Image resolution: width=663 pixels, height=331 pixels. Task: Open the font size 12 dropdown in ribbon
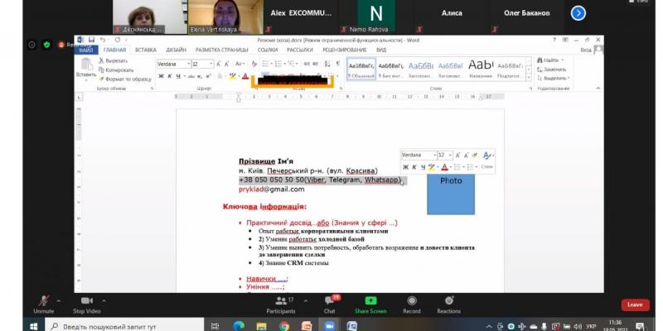211,64
